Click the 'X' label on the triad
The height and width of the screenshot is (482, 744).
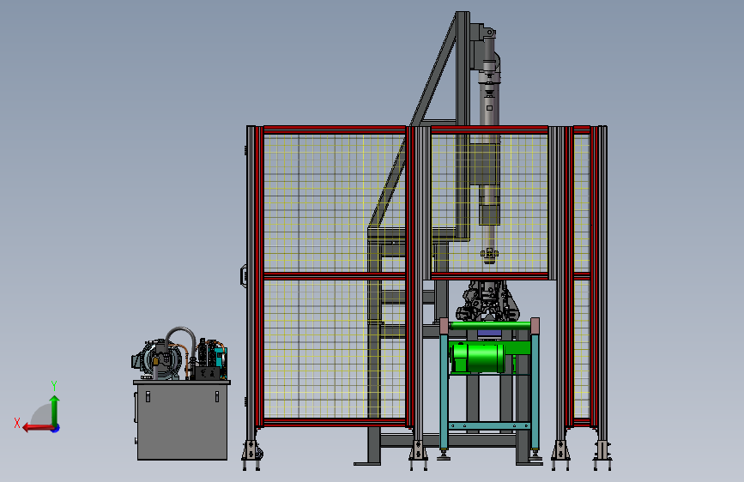click(17, 423)
